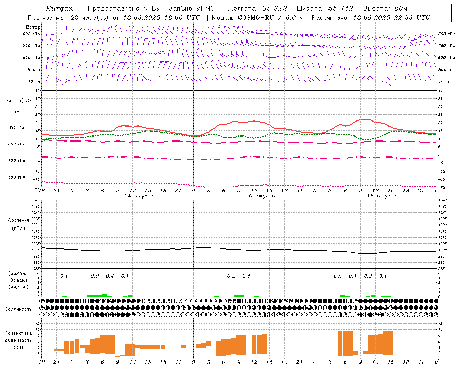
Task: Click the computed time 13.08.2025 22:38 UTC
Action: coord(391,17)
